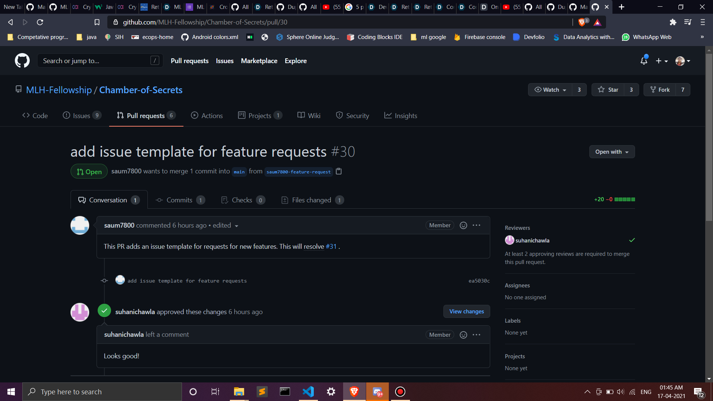Click the Brave Shields icon in the address bar
Viewport: 713px width, 401px height.
[x=582, y=22]
